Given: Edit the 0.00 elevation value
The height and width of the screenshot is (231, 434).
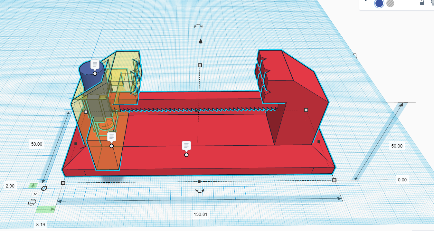Looking at the screenshot, I should (x=402, y=180).
